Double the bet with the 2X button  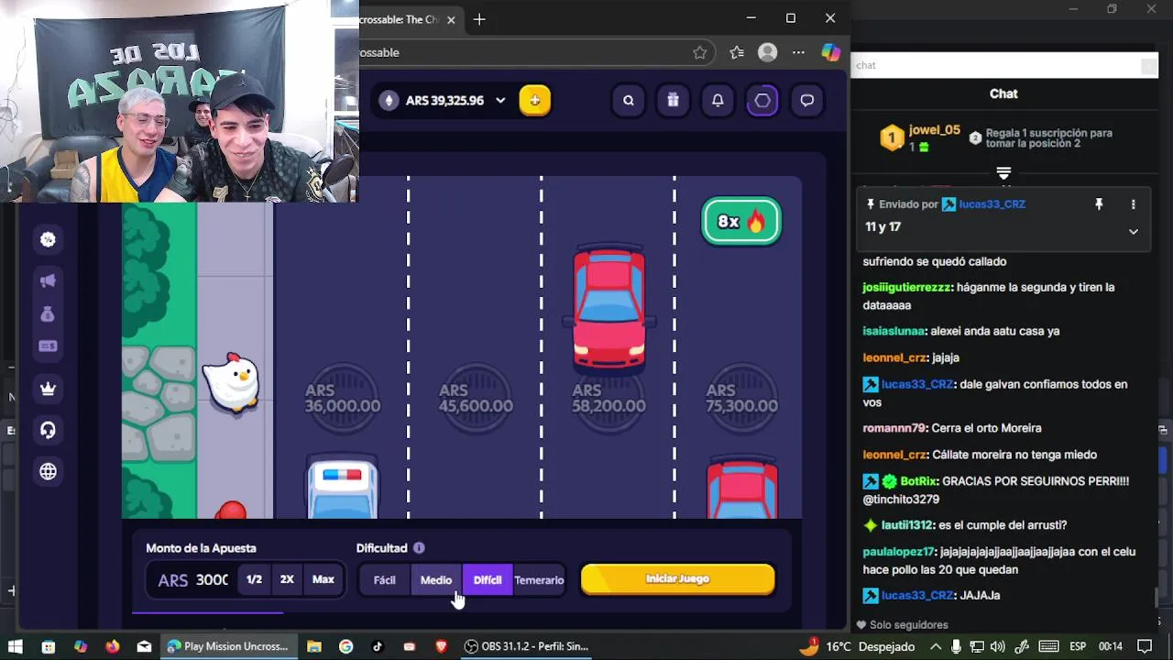click(287, 579)
